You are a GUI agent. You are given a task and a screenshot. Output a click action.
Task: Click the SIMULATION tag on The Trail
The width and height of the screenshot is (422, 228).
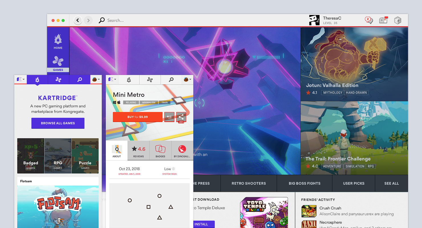(355, 166)
